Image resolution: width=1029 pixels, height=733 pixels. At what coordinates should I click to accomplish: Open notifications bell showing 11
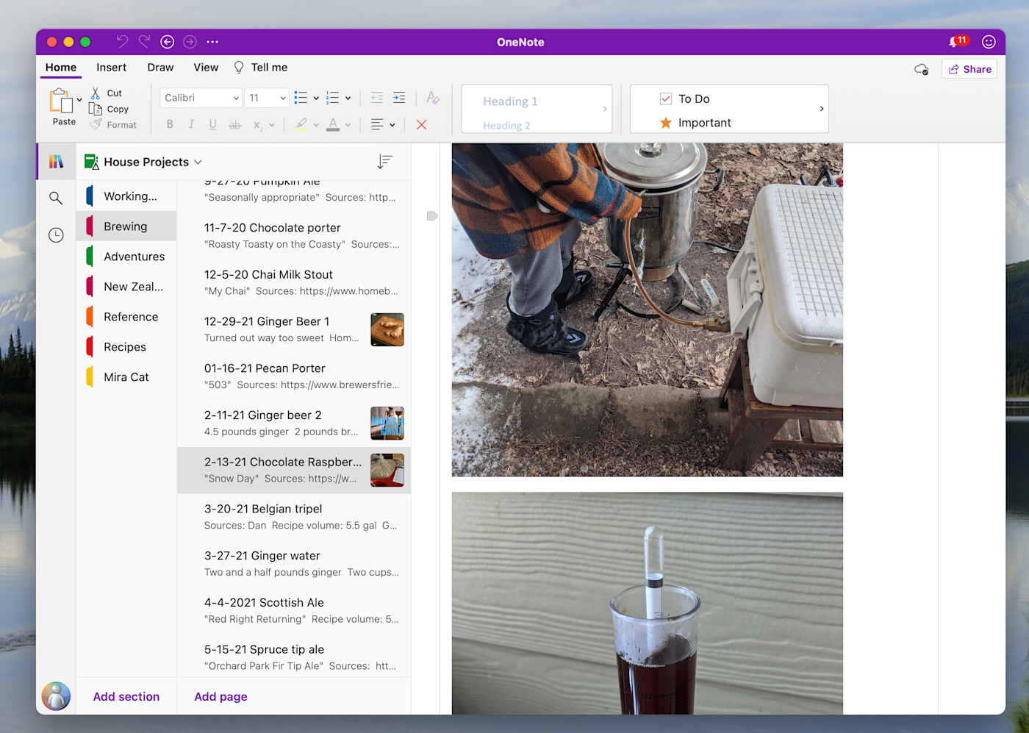958,41
